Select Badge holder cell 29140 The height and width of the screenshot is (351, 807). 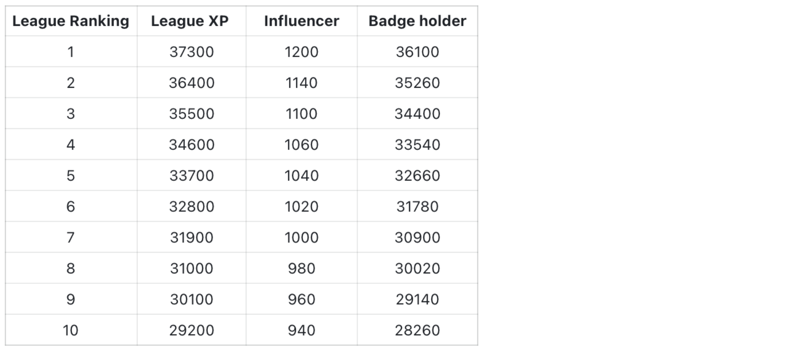click(x=417, y=299)
